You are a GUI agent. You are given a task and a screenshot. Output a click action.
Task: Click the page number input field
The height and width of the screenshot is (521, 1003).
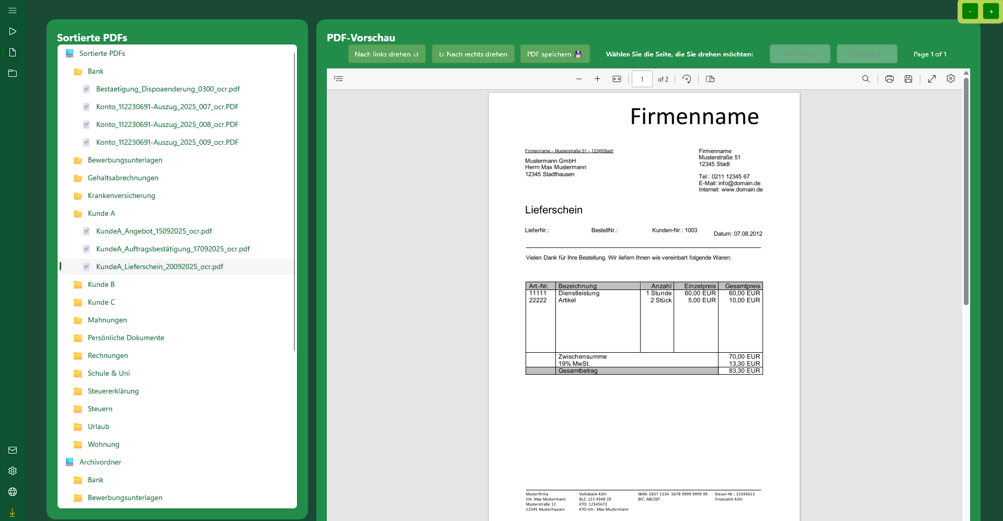coord(642,79)
